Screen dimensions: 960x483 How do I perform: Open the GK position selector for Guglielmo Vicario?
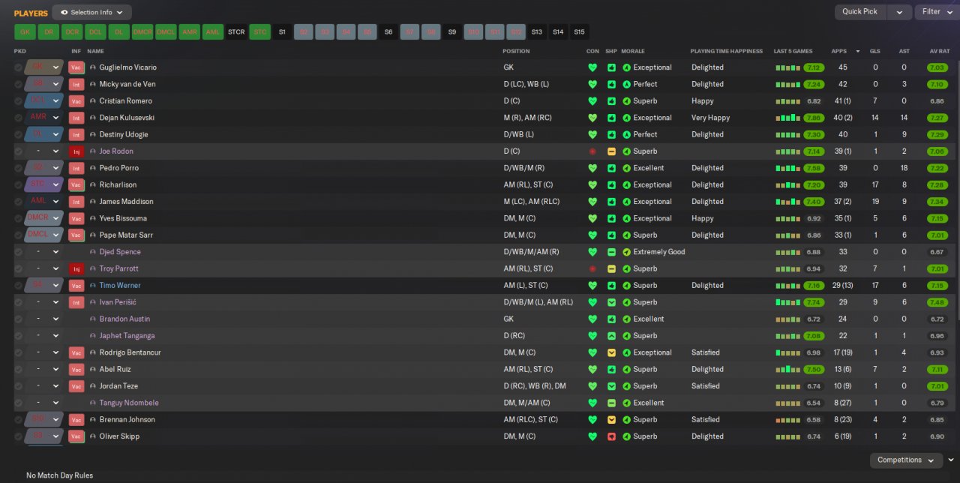(43, 67)
